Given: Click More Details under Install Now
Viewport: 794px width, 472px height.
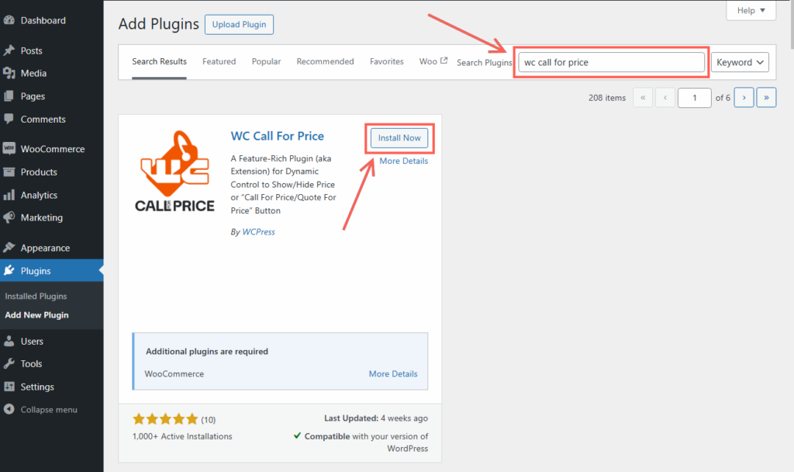Looking at the screenshot, I should coord(403,161).
